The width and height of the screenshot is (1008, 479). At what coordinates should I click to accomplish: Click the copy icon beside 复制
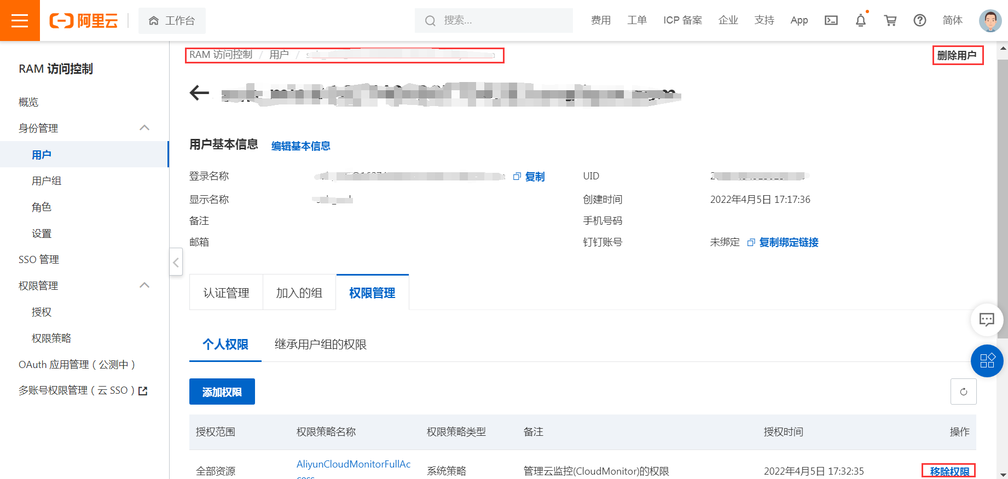click(x=517, y=177)
